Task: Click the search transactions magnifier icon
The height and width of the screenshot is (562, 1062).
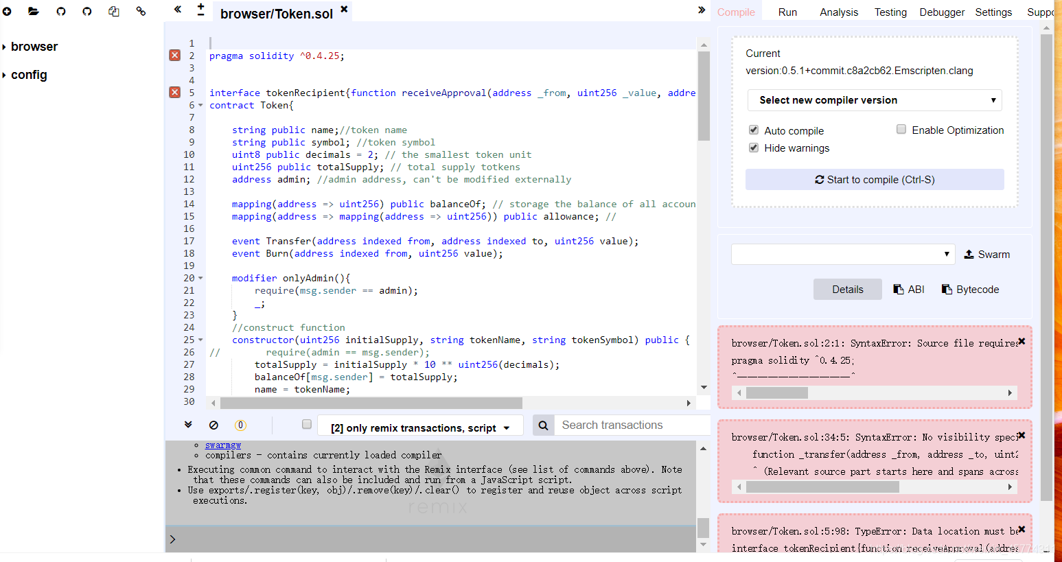Action: tap(543, 425)
